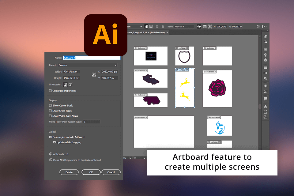Click the Name field in control bar
294x196 pixels.
tap(184, 27)
